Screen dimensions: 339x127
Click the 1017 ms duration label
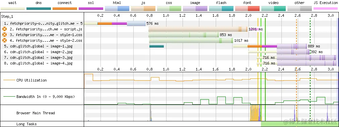pos(241,40)
